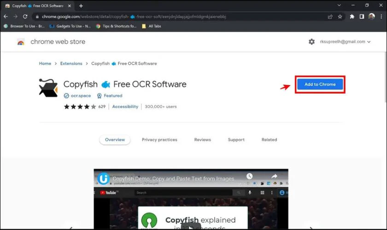Open the Extensions puzzle icon

[352, 17]
